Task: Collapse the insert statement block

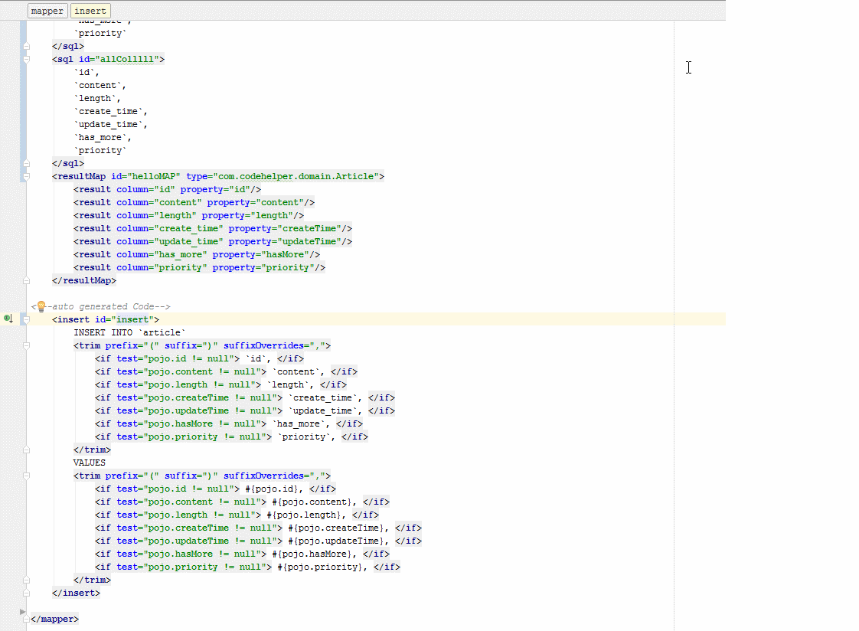Action: click(27, 319)
